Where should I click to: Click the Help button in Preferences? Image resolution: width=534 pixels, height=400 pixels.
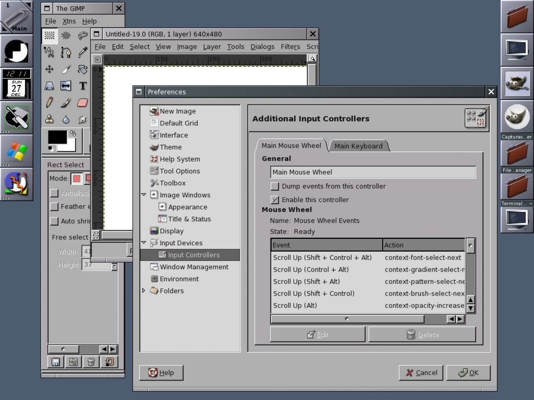click(161, 372)
